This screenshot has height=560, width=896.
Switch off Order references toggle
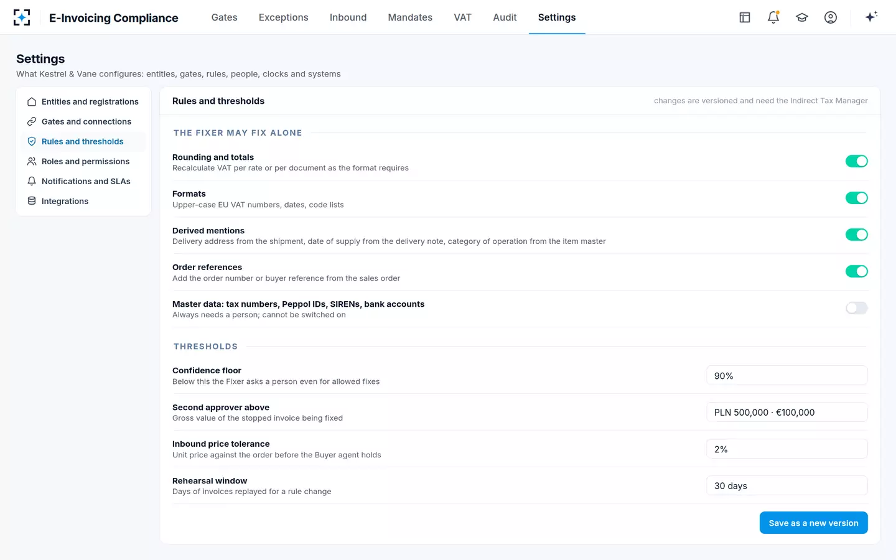pyautogui.click(x=856, y=271)
